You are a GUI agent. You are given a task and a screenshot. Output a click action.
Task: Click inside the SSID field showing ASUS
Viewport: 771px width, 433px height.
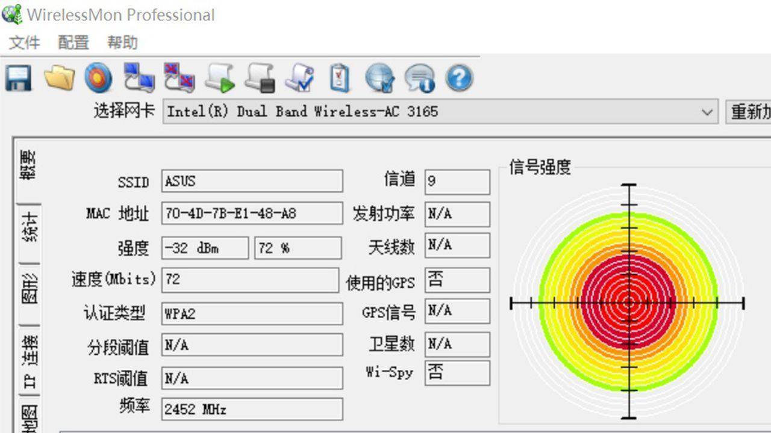click(252, 181)
